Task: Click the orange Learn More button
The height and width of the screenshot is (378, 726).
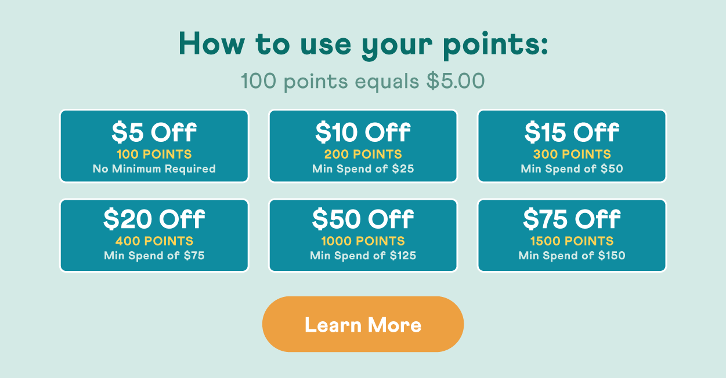Action: (x=363, y=324)
